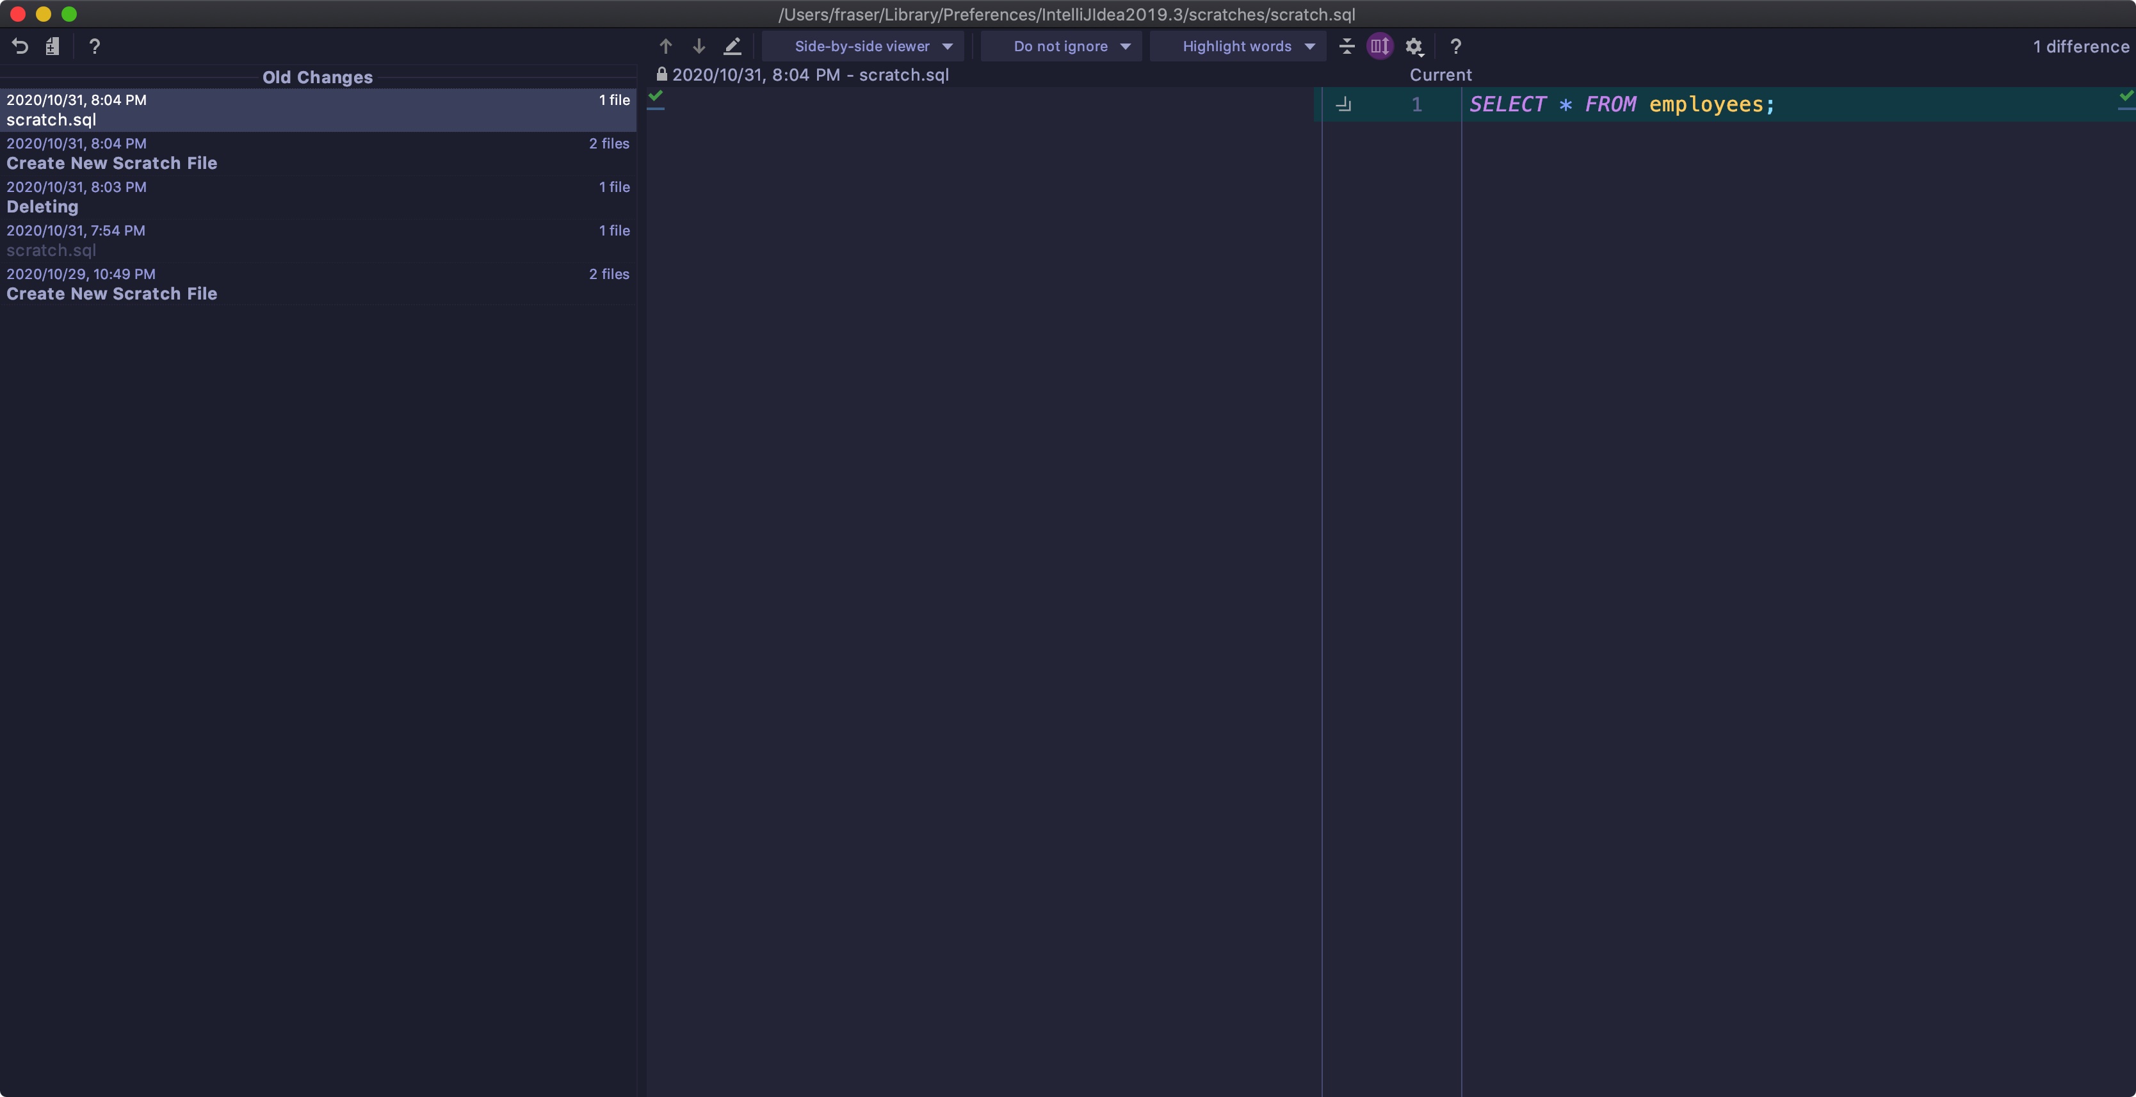Click the Revert icon in history toolbar

(20, 46)
